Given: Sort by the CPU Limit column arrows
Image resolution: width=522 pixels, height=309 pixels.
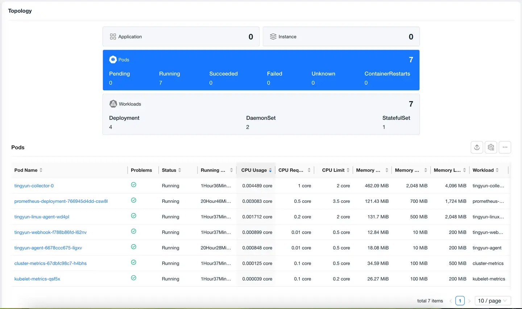Looking at the screenshot, I should coord(348,170).
